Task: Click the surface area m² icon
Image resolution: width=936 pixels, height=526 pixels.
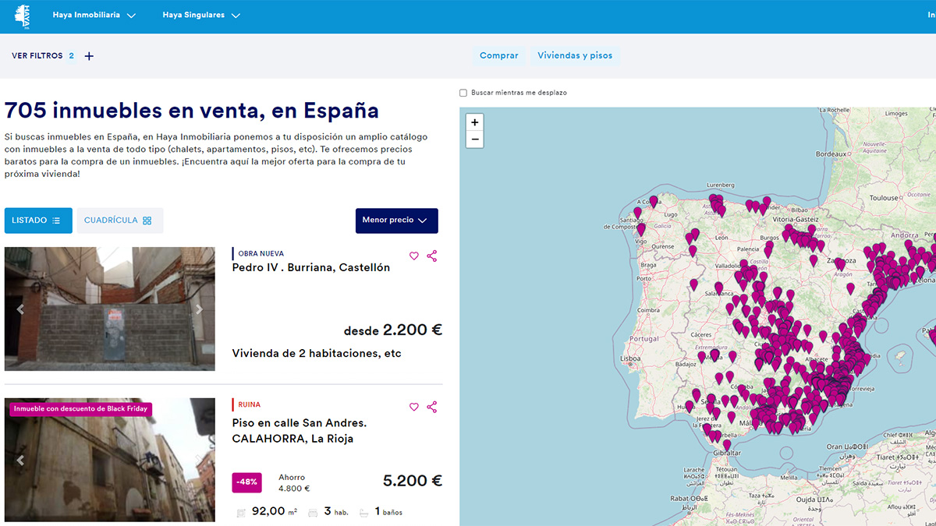Action: tap(242, 511)
